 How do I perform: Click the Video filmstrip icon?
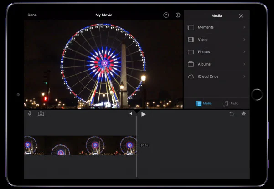(x=191, y=40)
